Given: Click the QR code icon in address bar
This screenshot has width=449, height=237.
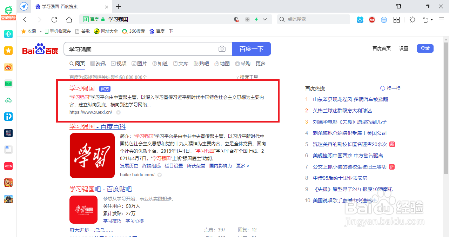Looking at the screenshot, I should [x=247, y=19].
